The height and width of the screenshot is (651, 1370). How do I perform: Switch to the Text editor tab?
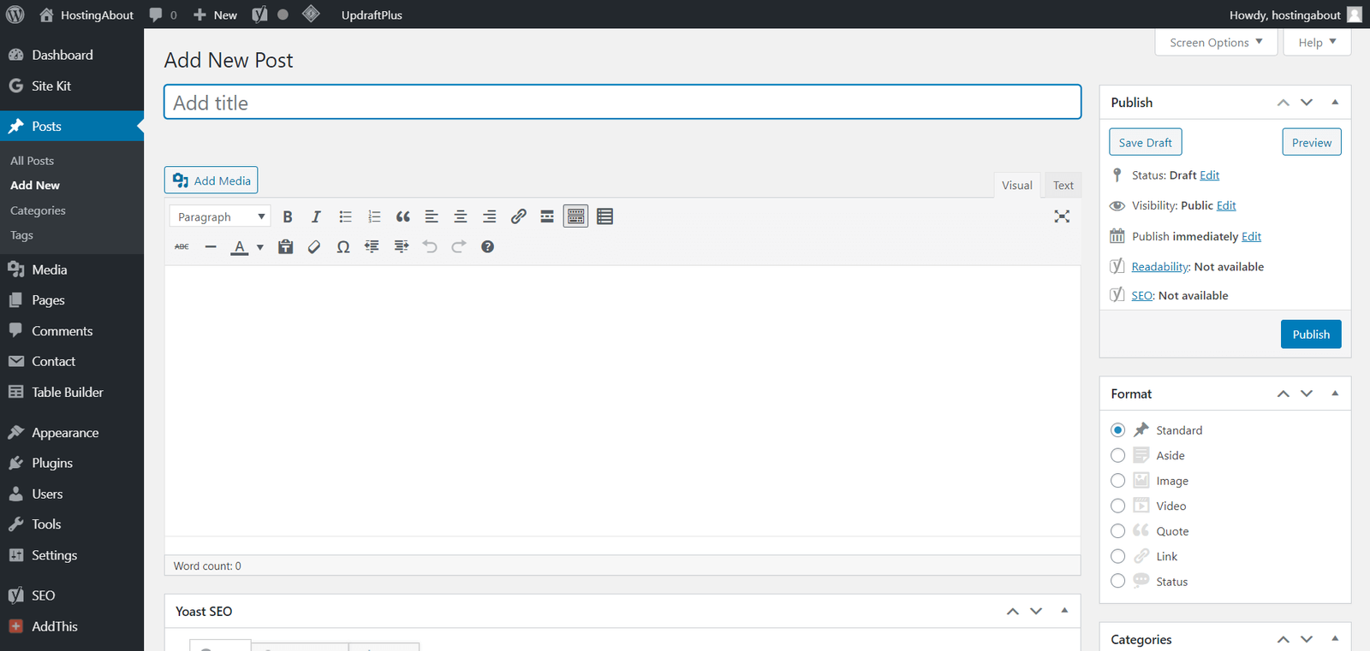pyautogui.click(x=1063, y=186)
